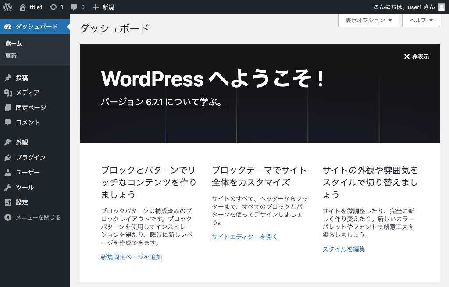Open the メディア menu
This screenshot has width=449, height=287.
tap(35, 93)
